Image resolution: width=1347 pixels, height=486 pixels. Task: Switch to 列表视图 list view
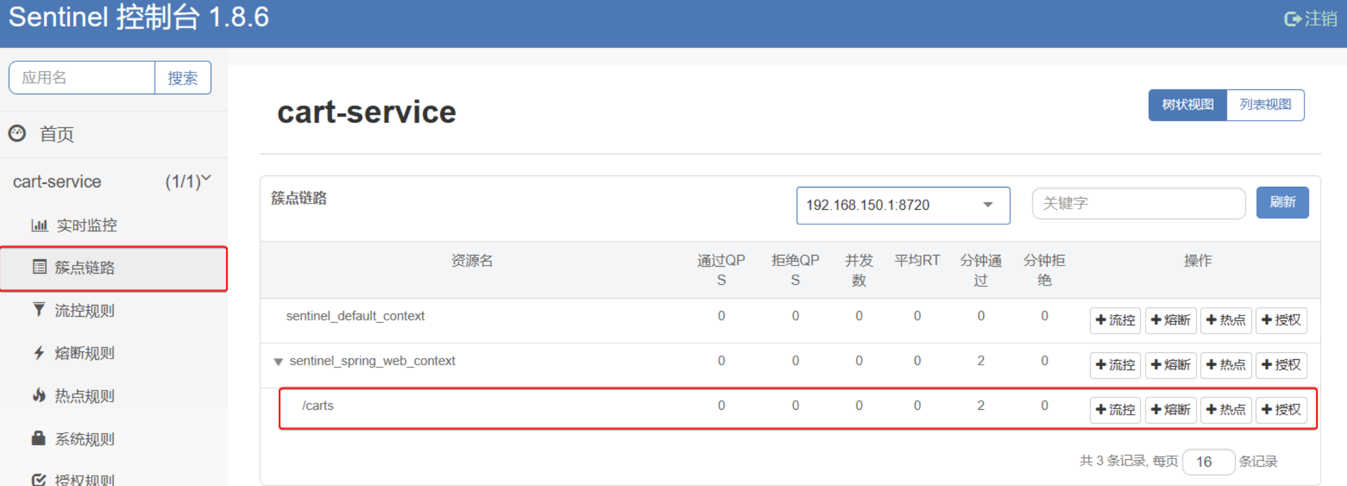(x=1266, y=104)
